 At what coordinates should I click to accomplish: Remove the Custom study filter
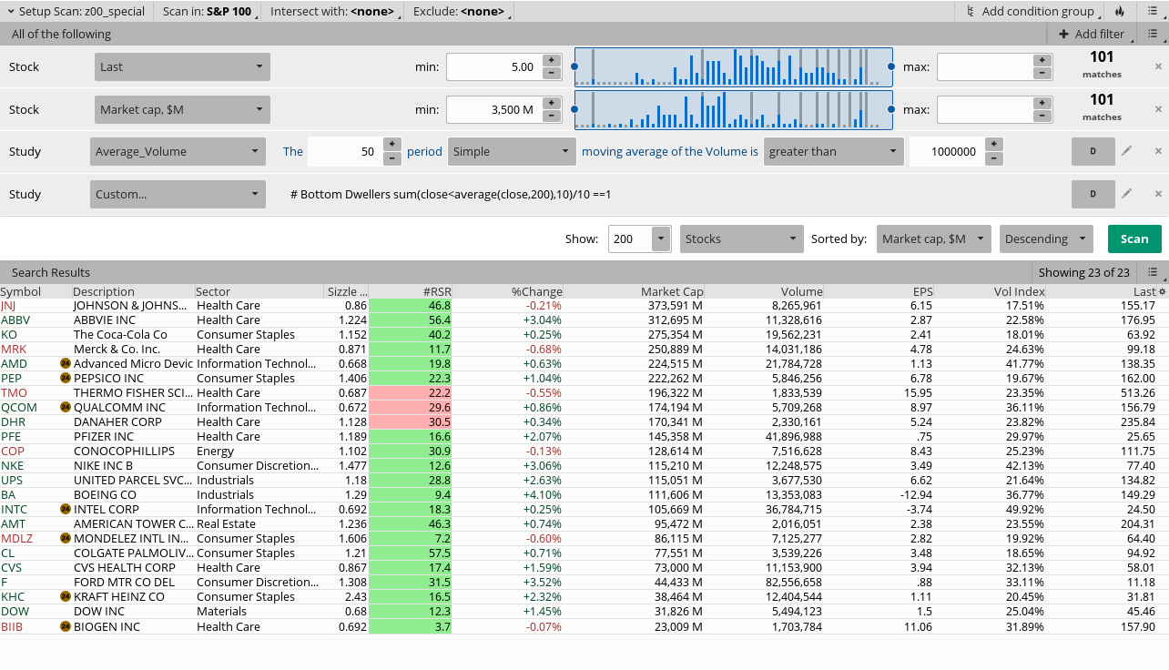tap(1158, 194)
